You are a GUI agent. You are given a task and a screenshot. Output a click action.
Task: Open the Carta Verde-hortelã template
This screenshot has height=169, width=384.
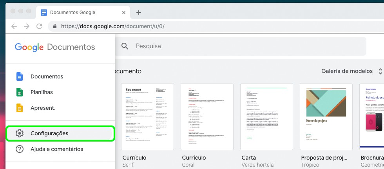[266, 116]
